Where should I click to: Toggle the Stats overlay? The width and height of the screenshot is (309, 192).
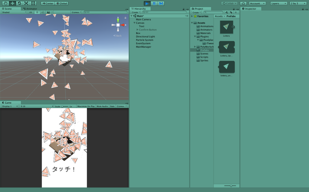pos(112,106)
